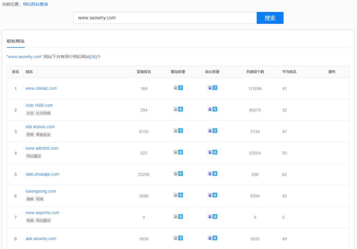
Task: Focus the domain search input field
Action: 165,18
